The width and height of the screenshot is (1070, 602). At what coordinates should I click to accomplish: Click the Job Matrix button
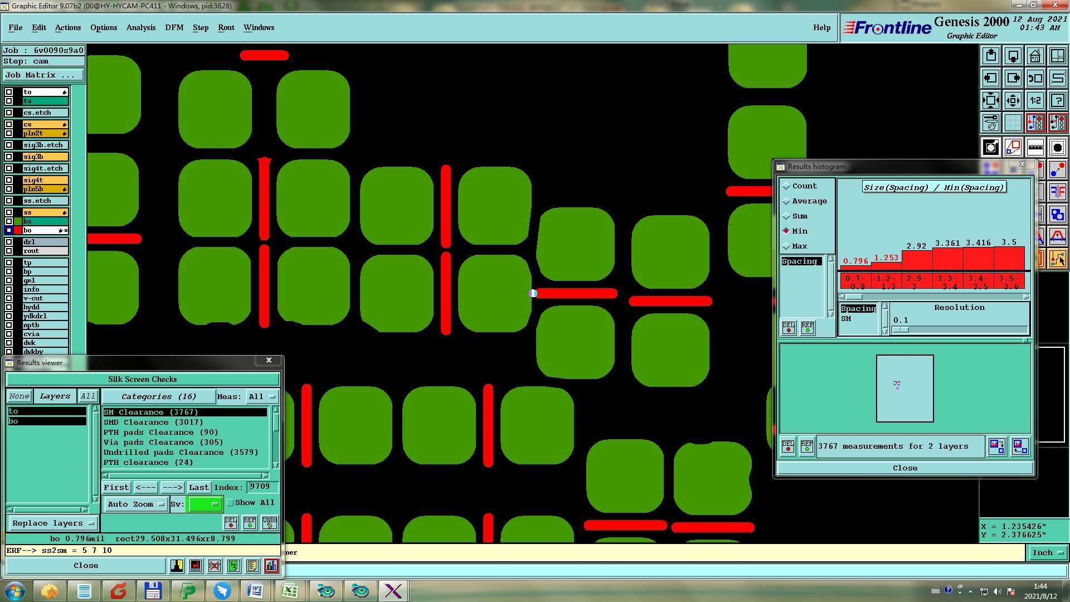(43, 75)
